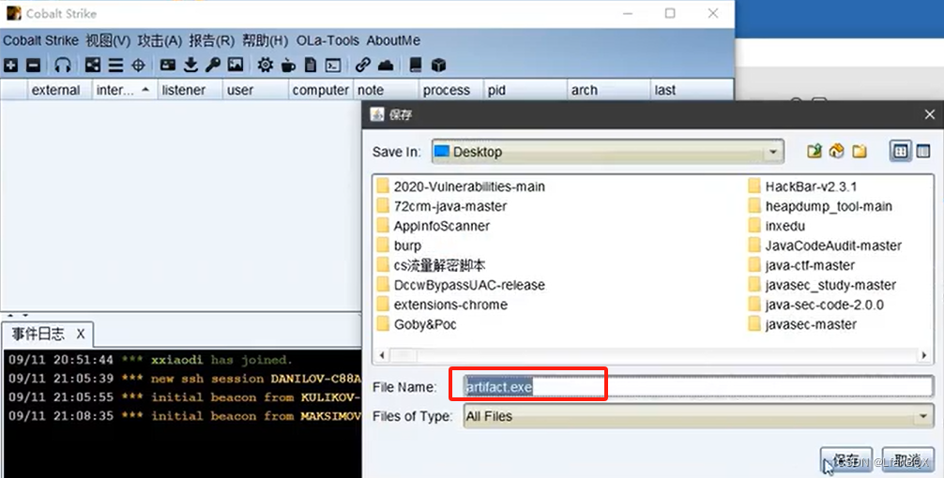Switch to the pivot graph view icon
The image size is (944, 478).
93,65
